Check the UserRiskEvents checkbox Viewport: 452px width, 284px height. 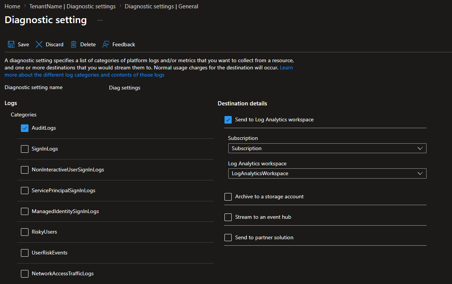25,253
